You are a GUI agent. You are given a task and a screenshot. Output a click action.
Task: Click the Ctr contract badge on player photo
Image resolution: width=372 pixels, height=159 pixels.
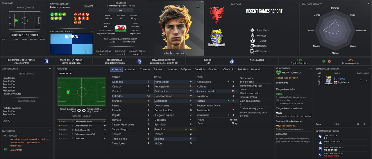(x=198, y=6)
